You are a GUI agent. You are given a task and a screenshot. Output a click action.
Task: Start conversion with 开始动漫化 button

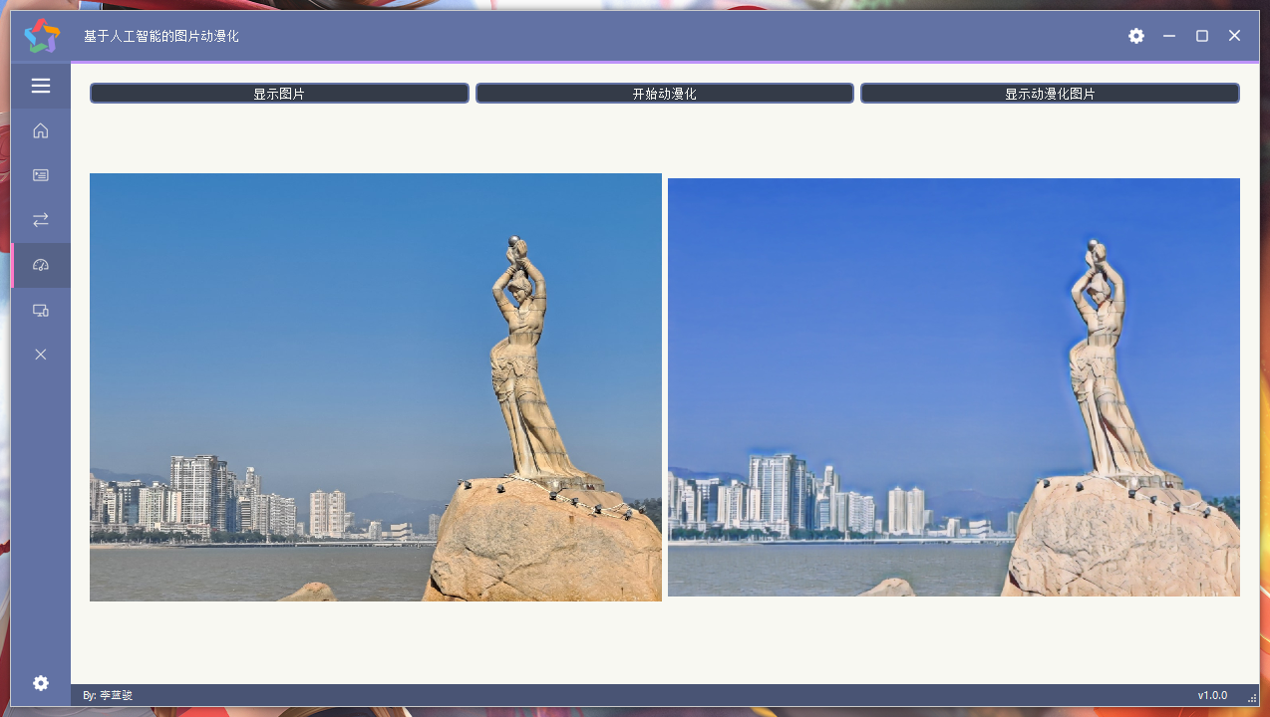665,94
